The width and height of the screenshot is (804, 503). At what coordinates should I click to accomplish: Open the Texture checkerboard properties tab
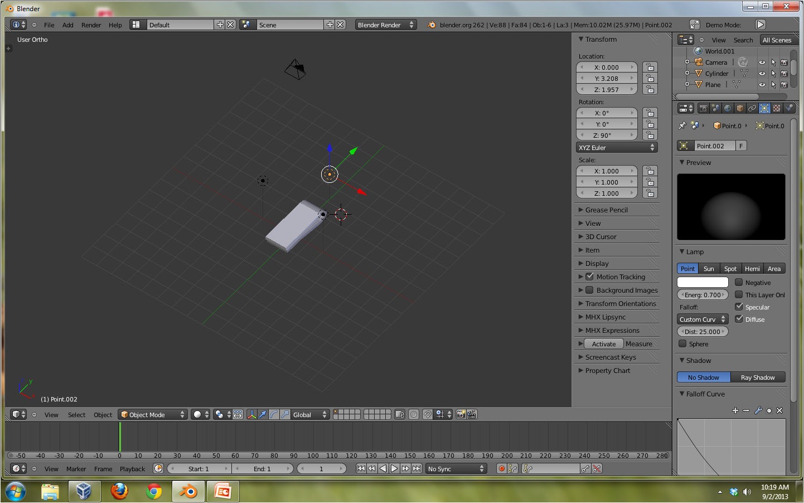777,108
